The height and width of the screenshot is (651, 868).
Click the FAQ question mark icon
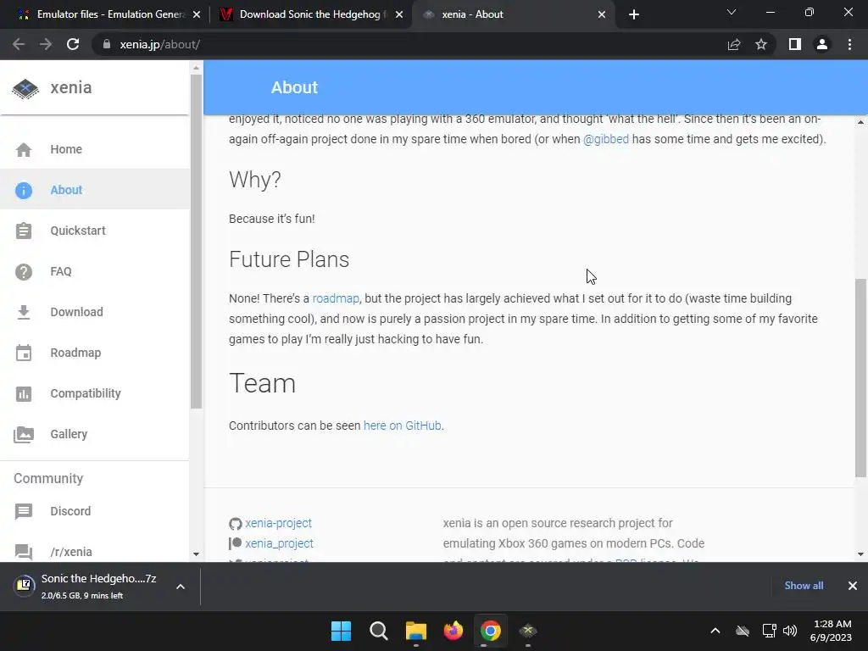(24, 272)
